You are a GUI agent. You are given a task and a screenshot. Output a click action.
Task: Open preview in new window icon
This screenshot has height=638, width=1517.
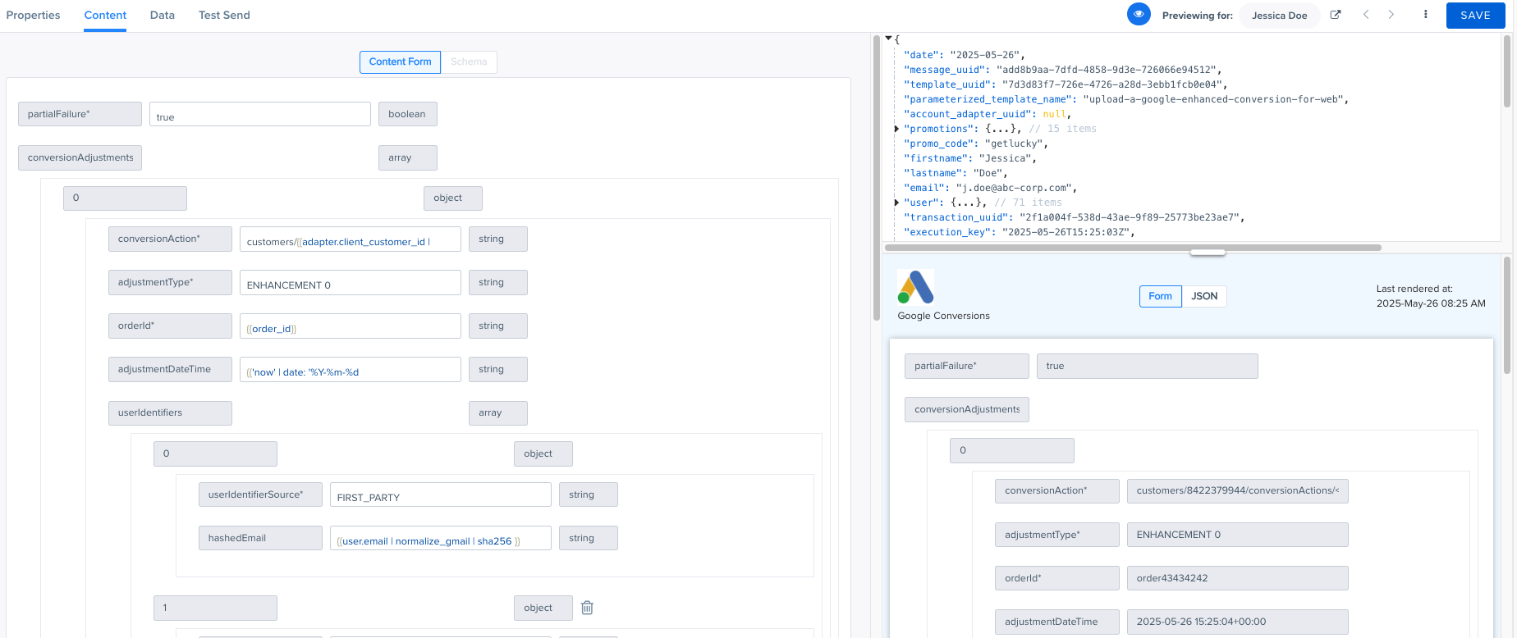pyautogui.click(x=1336, y=15)
